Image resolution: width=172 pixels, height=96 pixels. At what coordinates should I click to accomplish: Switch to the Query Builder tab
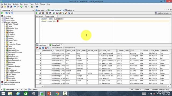[x=50, y=16]
